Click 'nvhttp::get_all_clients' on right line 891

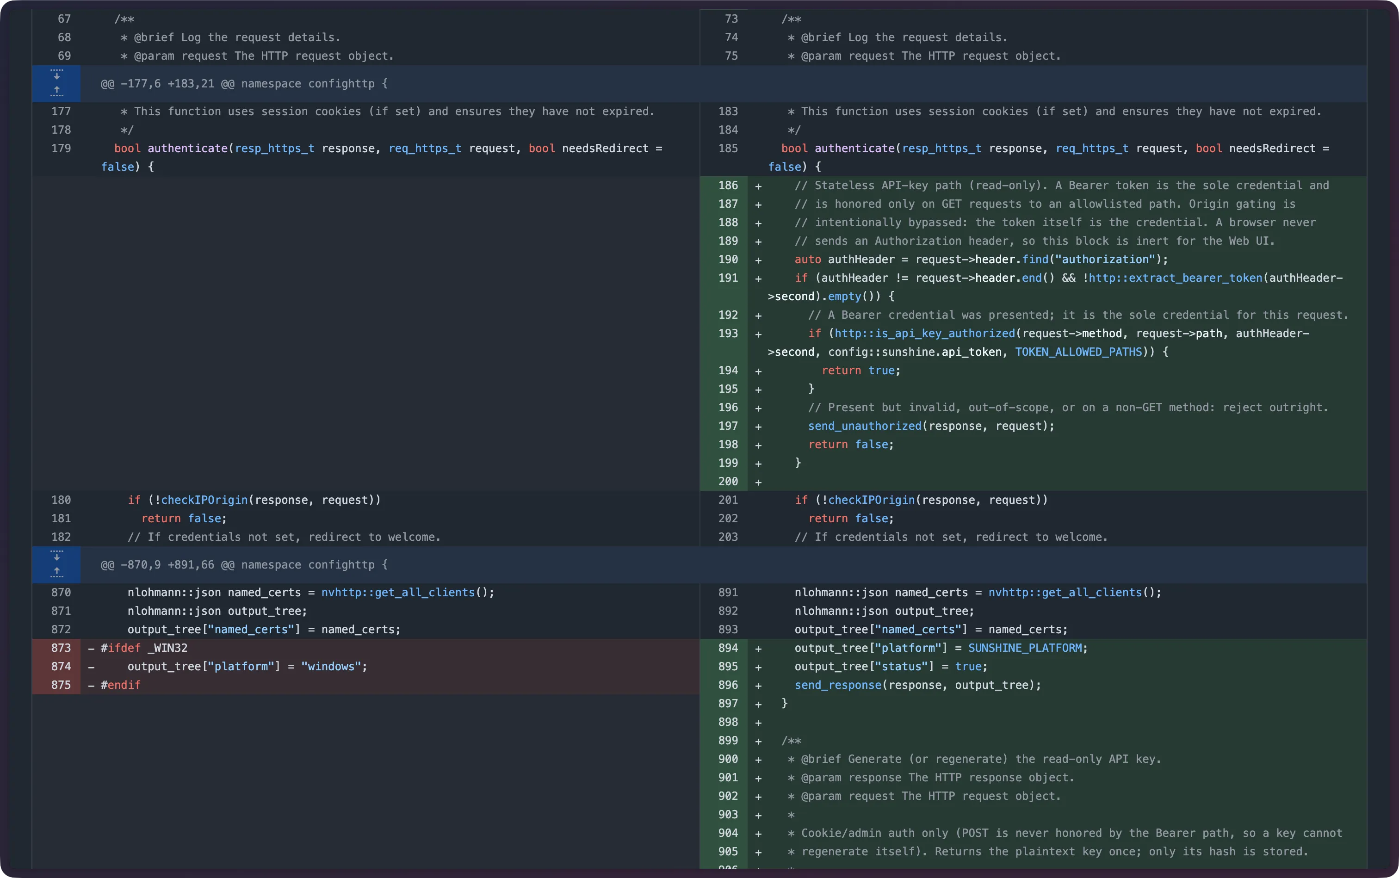(x=1065, y=593)
